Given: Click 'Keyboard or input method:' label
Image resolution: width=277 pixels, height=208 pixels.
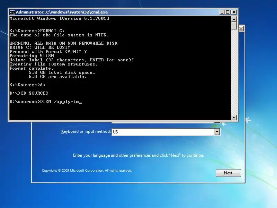Looking at the screenshot, I should pos(86,131).
